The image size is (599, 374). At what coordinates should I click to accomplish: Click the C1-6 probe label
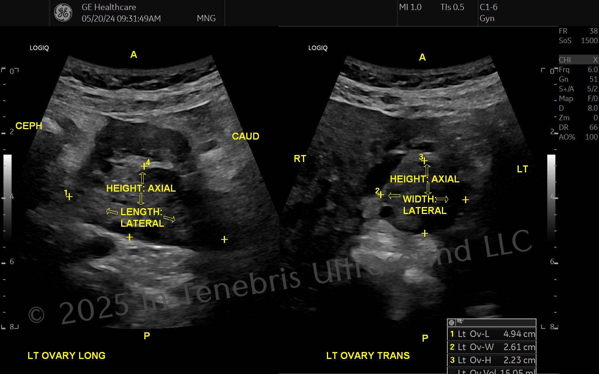489,7
